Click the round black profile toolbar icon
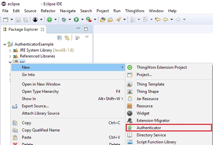Viewport: 213px width, 145px height. [x=35, y=19]
